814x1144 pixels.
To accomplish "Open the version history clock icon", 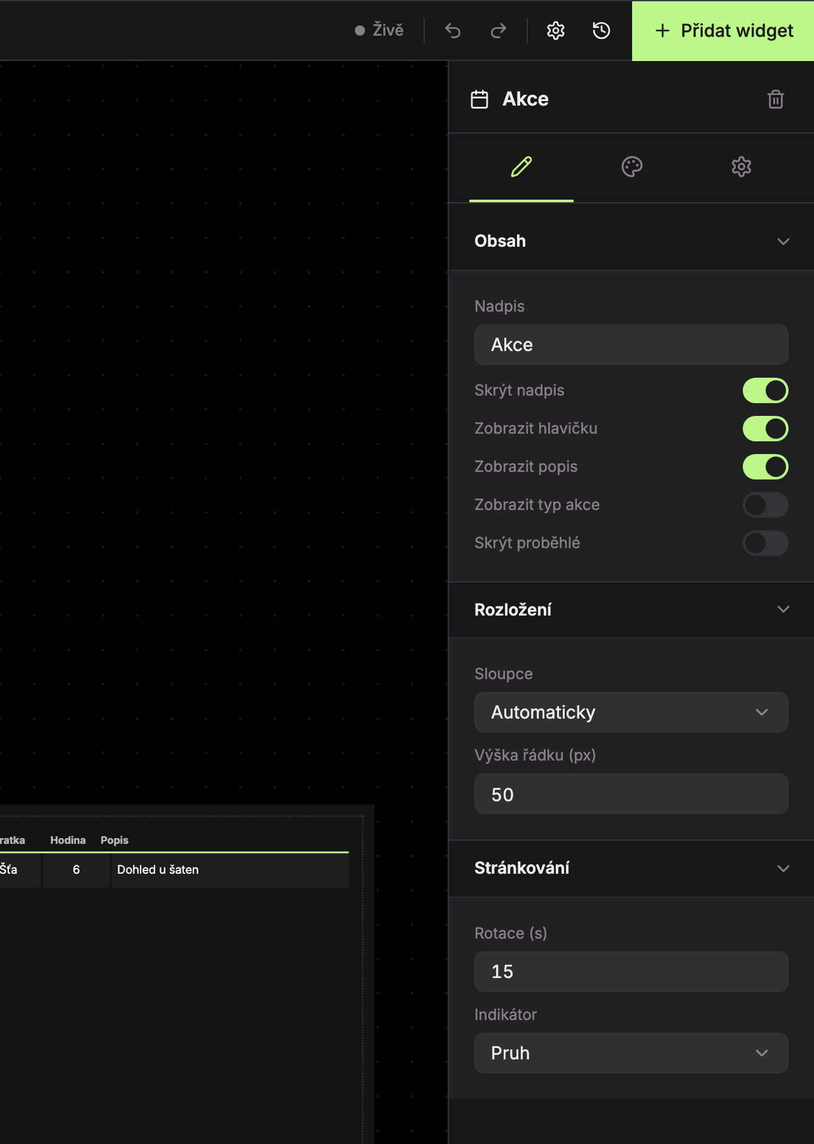I will pos(602,31).
